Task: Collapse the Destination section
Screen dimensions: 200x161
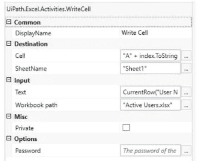Action: 9,44
